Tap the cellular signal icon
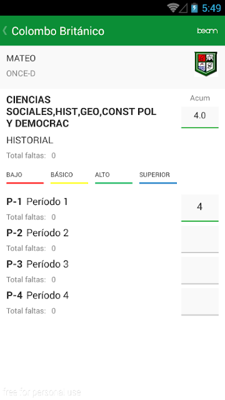 coord(183,8)
